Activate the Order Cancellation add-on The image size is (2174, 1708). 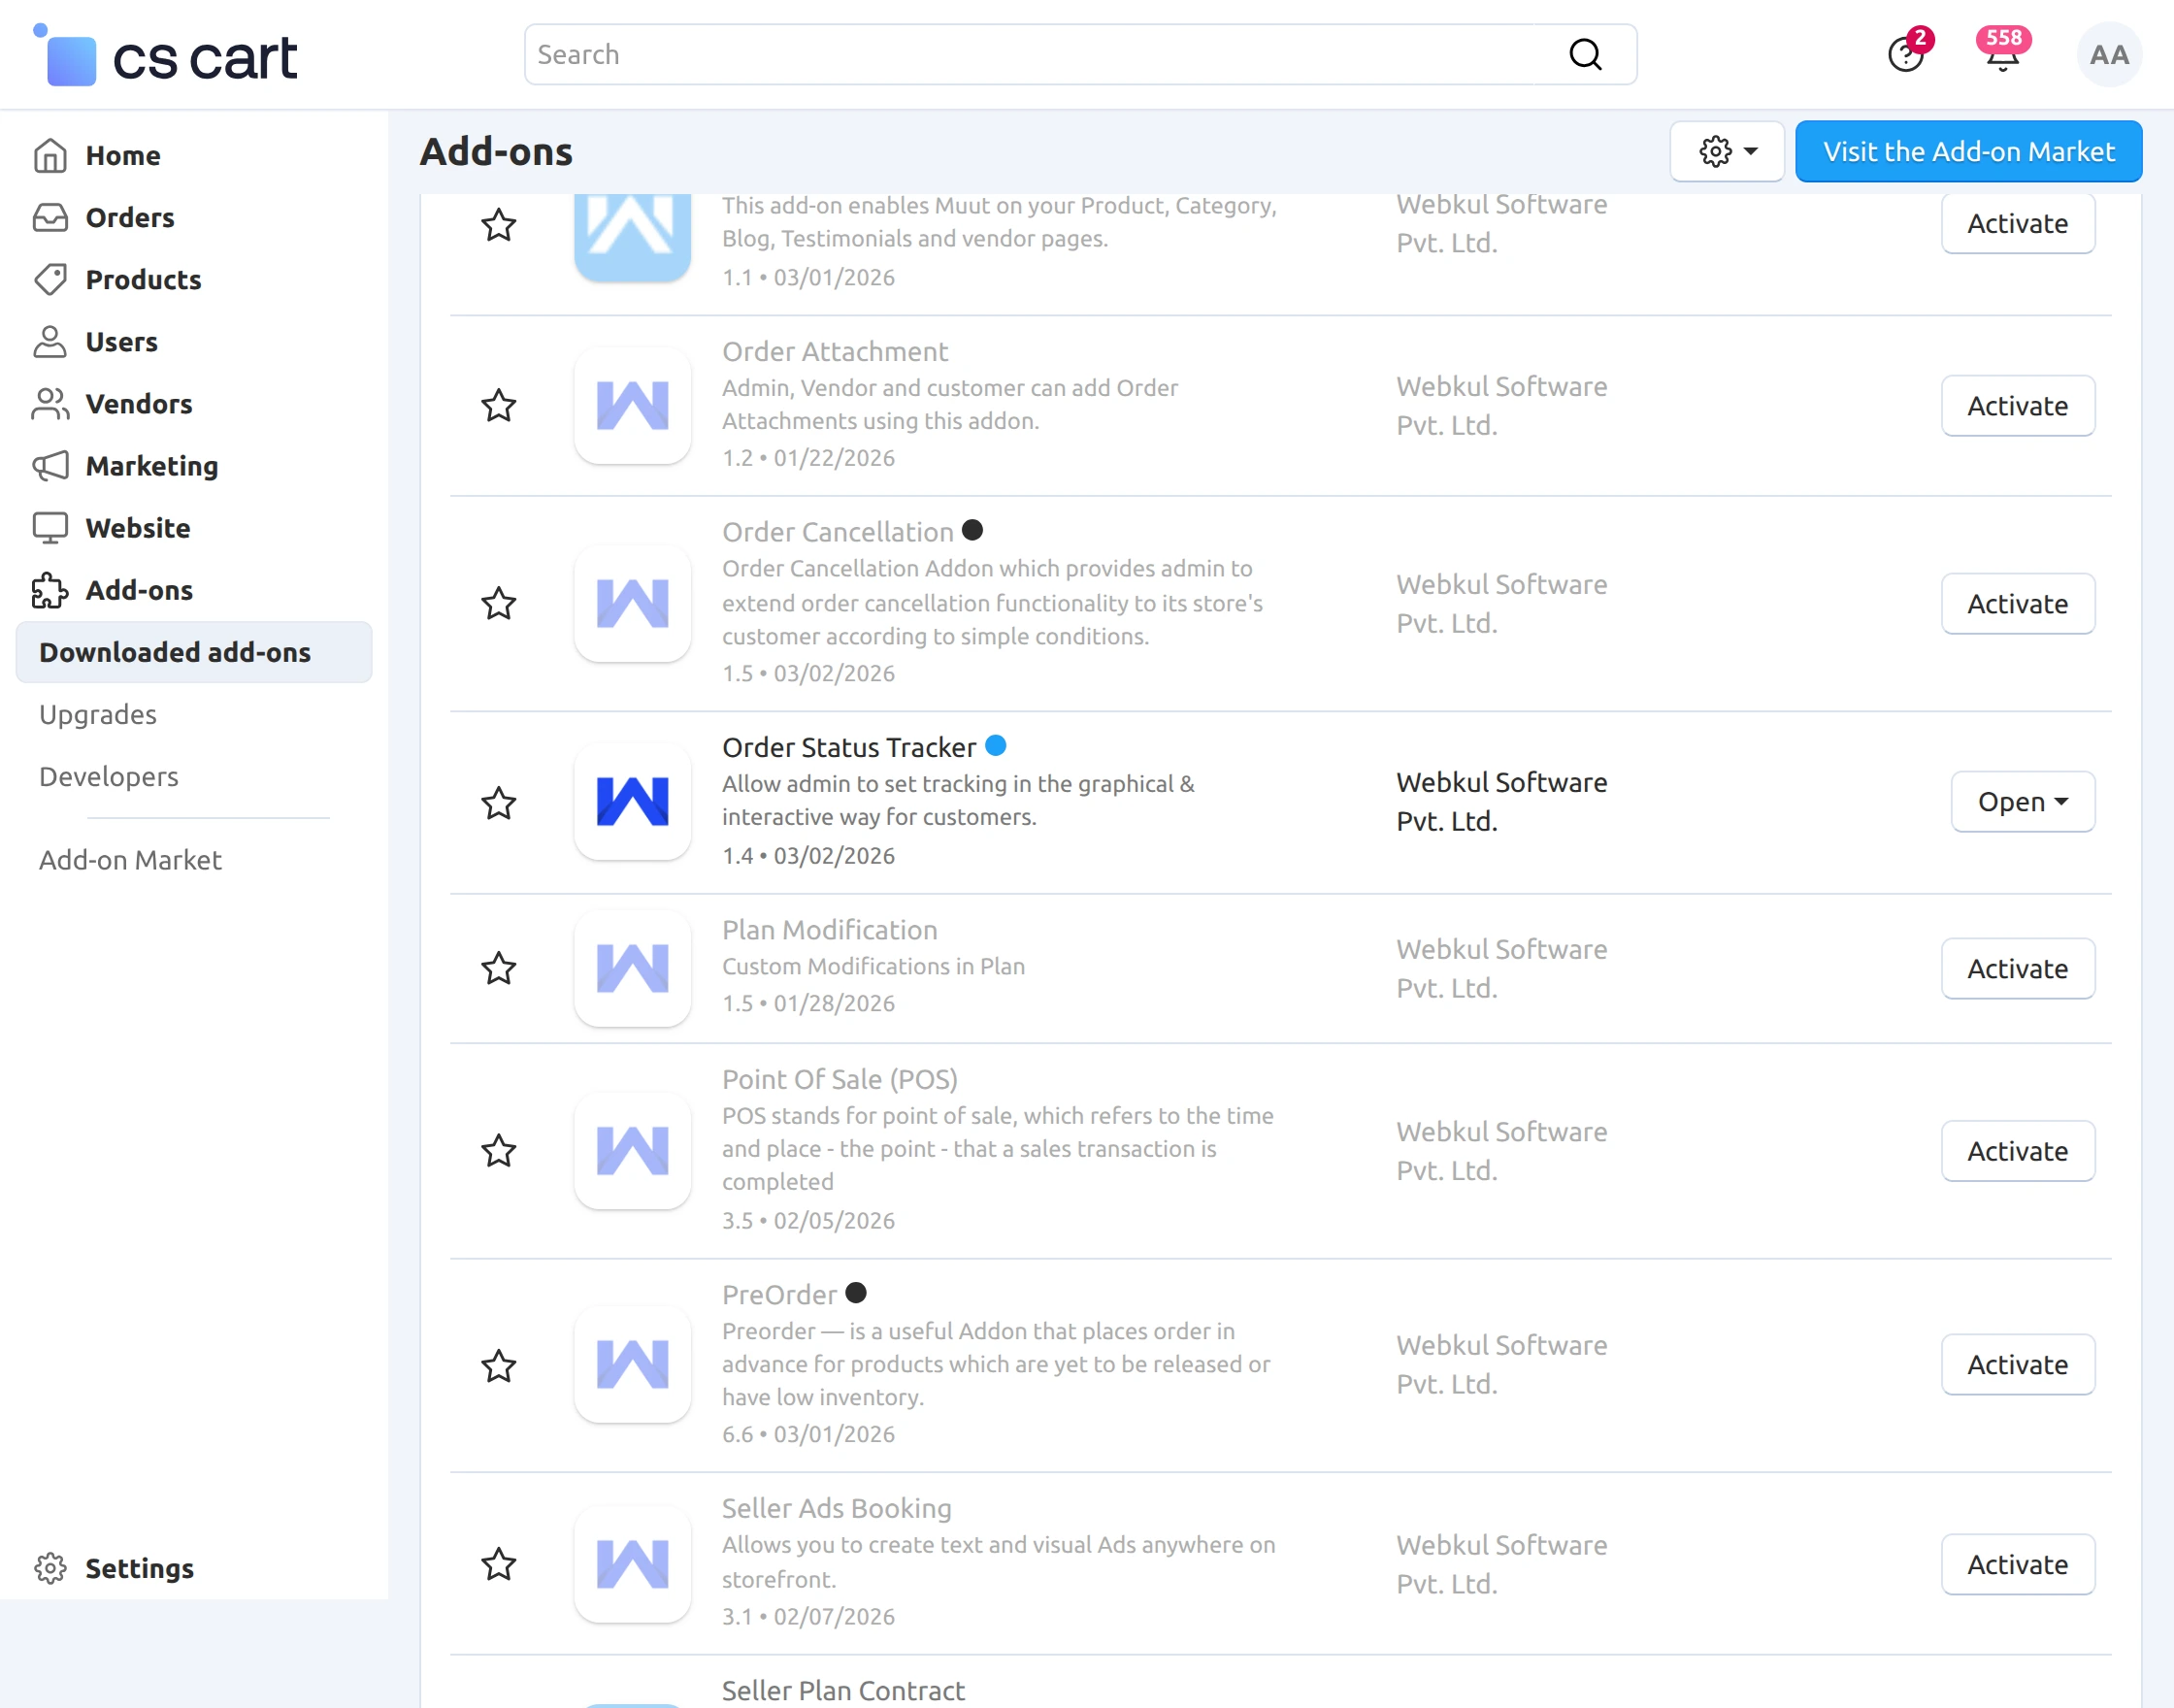2017,603
